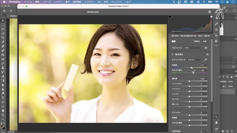237x133 pixels.
Task: Select the Zoom tool in Photoshop toolbar
Action: (x=3, y=115)
